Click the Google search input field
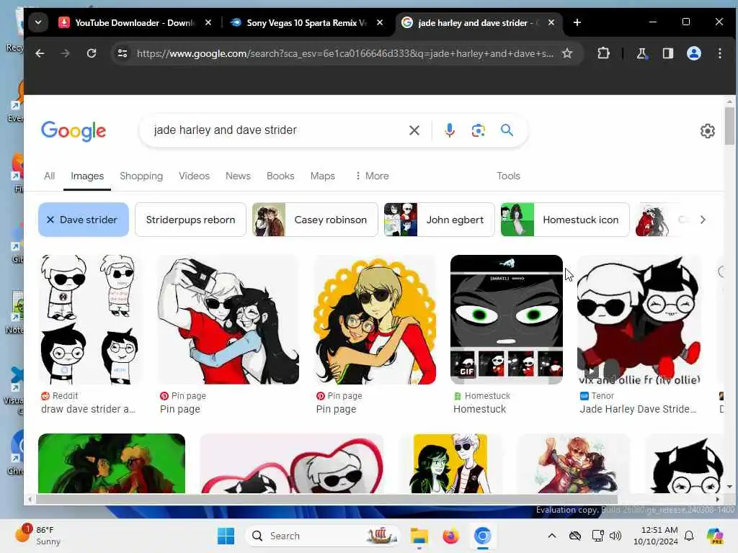Viewport: 738px width, 553px height. tap(277, 130)
